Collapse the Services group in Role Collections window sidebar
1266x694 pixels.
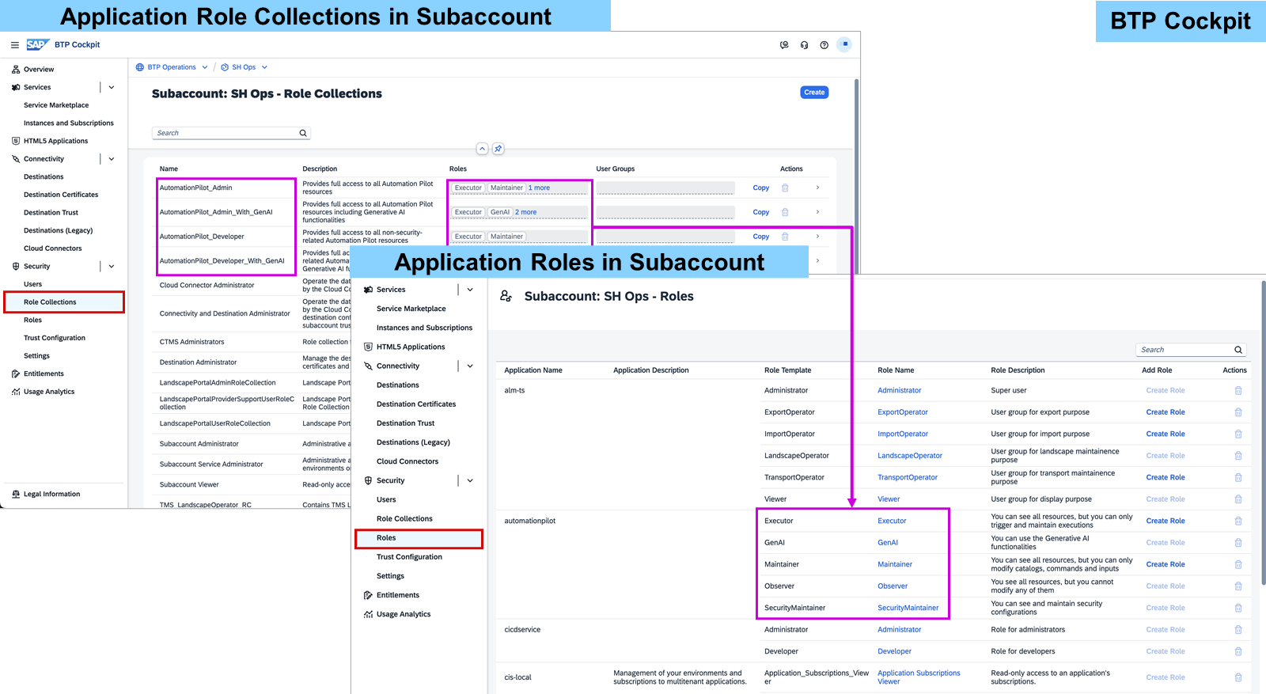(112, 87)
